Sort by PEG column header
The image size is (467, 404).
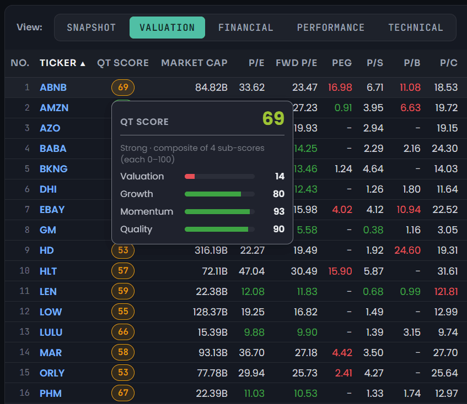coord(342,63)
